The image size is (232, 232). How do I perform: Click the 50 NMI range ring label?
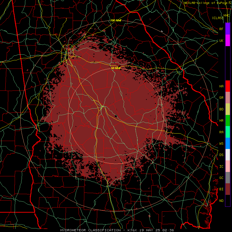point(116,68)
